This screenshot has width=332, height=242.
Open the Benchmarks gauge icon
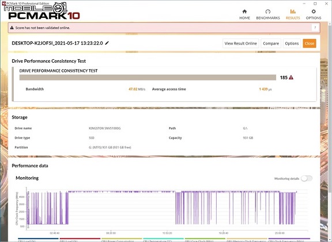coord(268,11)
